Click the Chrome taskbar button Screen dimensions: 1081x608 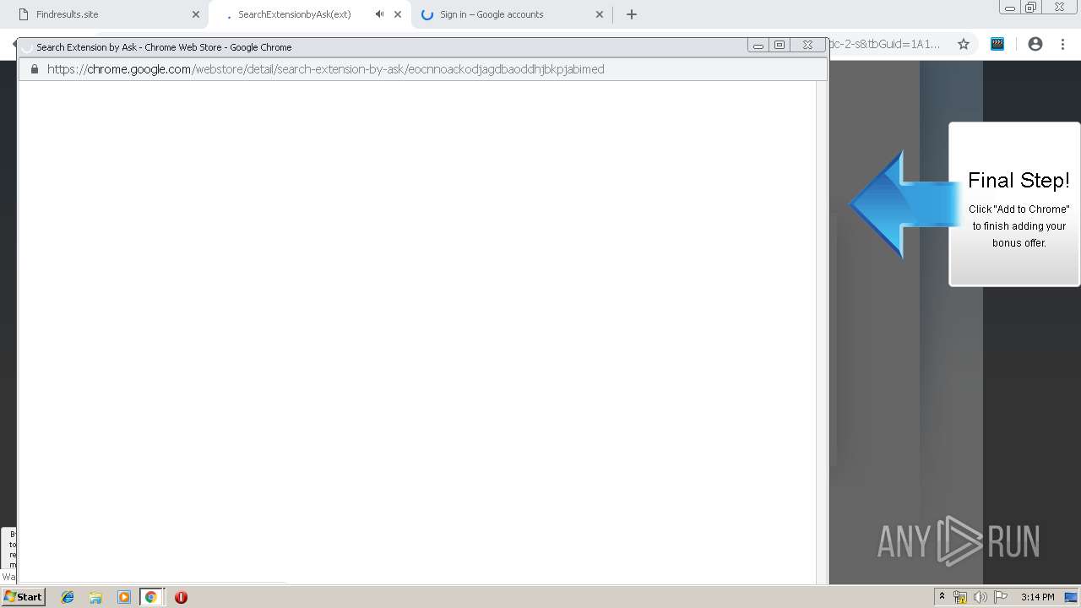coord(151,597)
